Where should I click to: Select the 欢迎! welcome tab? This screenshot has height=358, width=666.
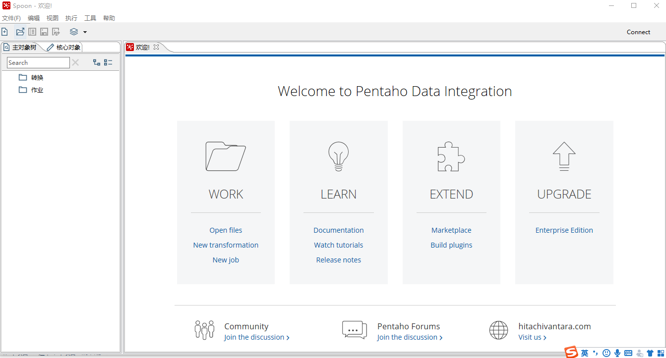(x=142, y=48)
